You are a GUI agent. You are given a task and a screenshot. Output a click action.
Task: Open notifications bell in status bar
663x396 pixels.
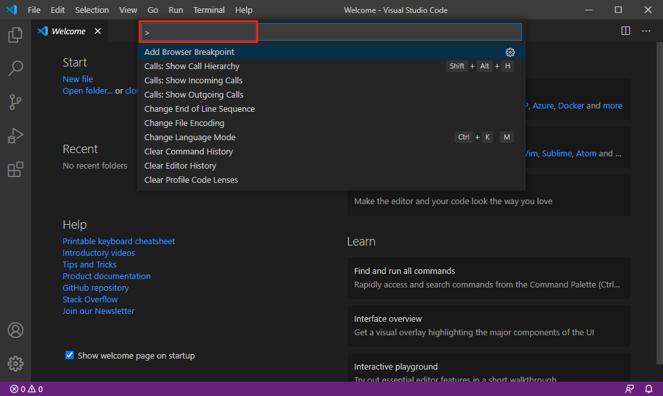click(649, 389)
